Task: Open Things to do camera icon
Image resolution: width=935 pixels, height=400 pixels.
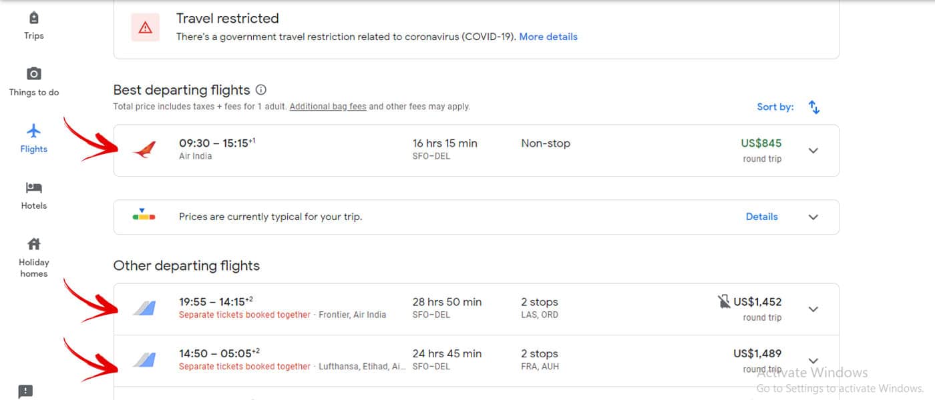Action: point(34,73)
